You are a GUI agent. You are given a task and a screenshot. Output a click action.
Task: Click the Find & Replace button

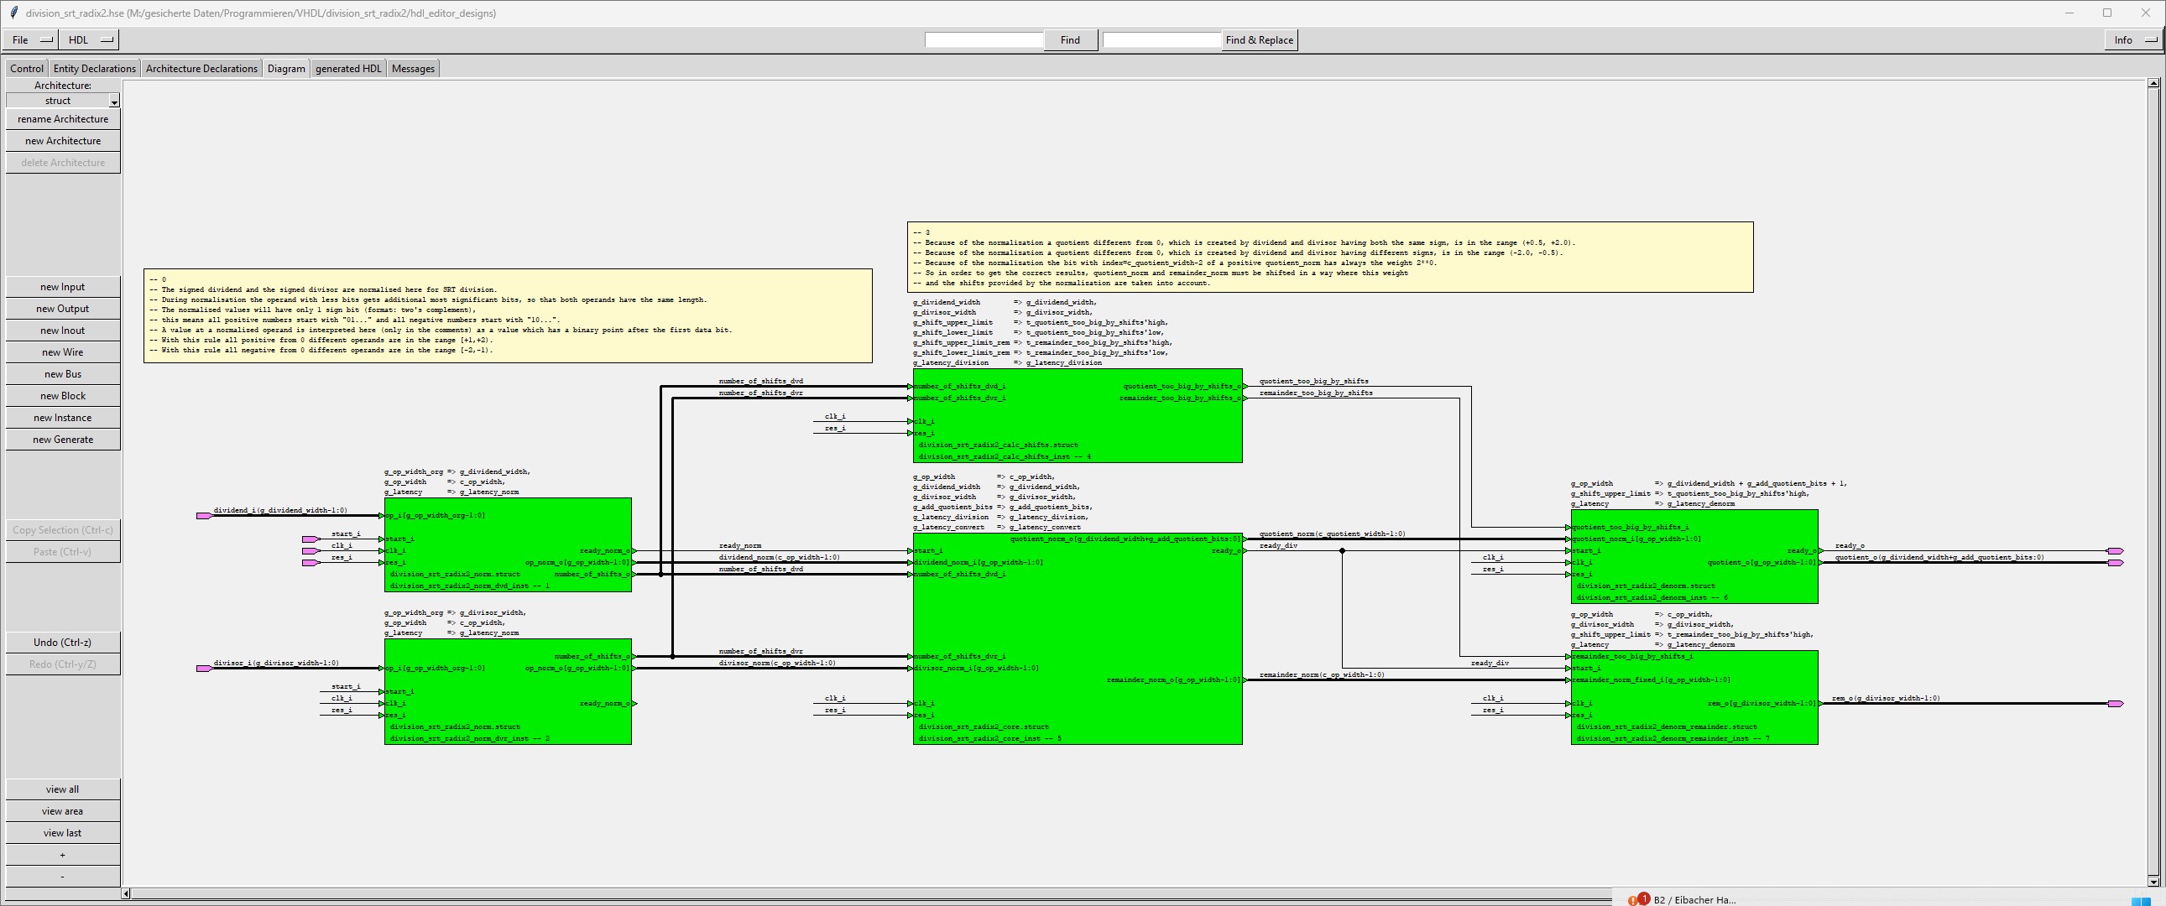(1259, 39)
